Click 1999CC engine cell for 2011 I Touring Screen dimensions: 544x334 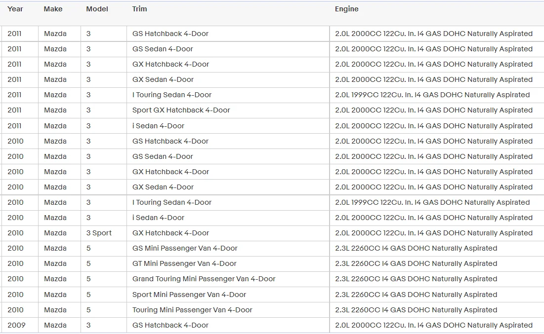point(437,95)
